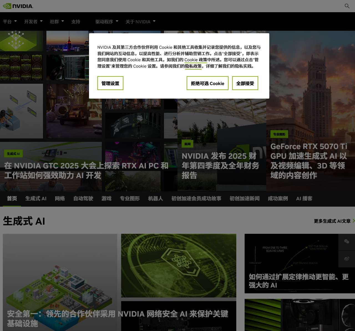The height and width of the screenshot is (331, 355).
Task: Open the 成功案例 tab
Action: tap(278, 199)
